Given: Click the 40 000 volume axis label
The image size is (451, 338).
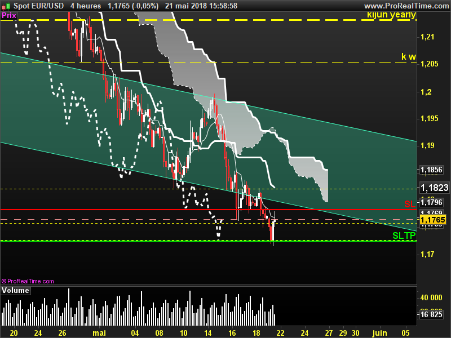Looking at the screenshot, I should tap(431, 298).
